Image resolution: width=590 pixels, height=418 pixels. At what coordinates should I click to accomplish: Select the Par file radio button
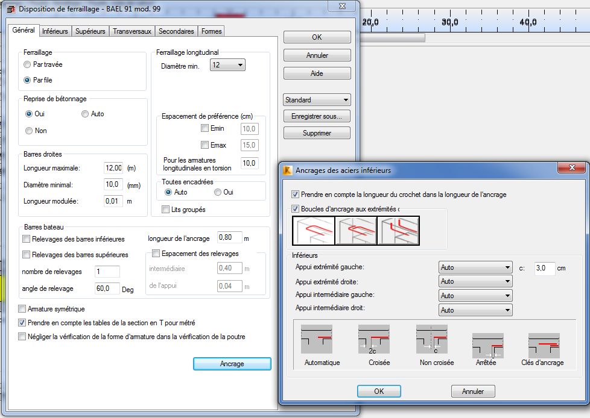[27, 80]
